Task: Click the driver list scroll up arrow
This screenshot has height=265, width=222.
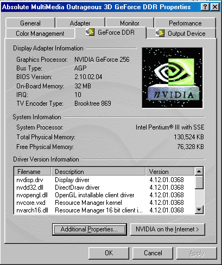Action: [199, 171]
